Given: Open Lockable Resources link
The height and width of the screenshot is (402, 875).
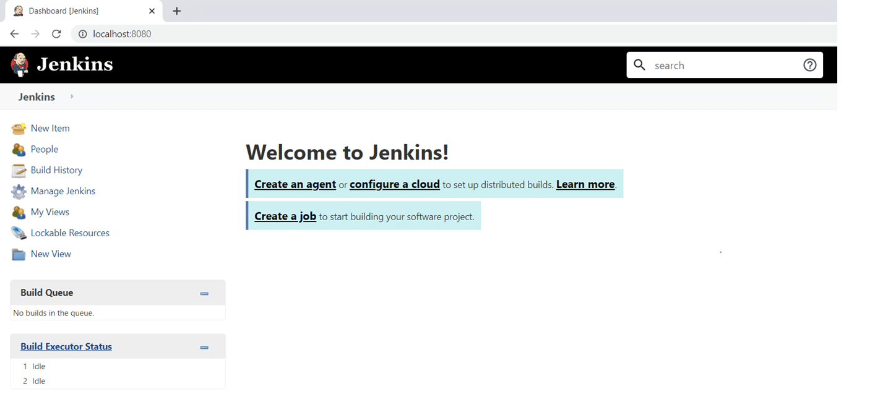Looking at the screenshot, I should tap(70, 233).
